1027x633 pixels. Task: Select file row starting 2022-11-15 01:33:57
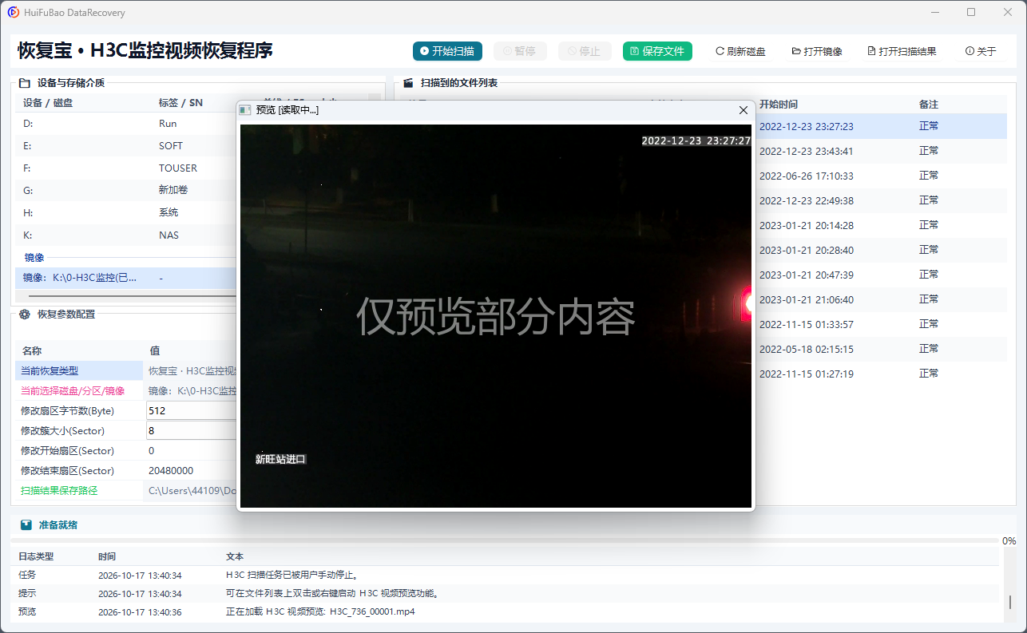coord(881,324)
